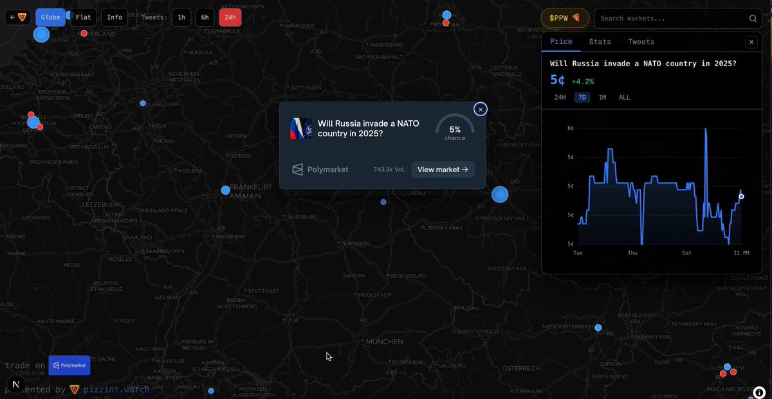
Task: Click red marker on Nederland label
Action: tap(84, 33)
